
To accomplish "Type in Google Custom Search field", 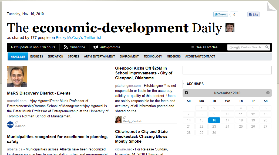I will coord(245,47).
